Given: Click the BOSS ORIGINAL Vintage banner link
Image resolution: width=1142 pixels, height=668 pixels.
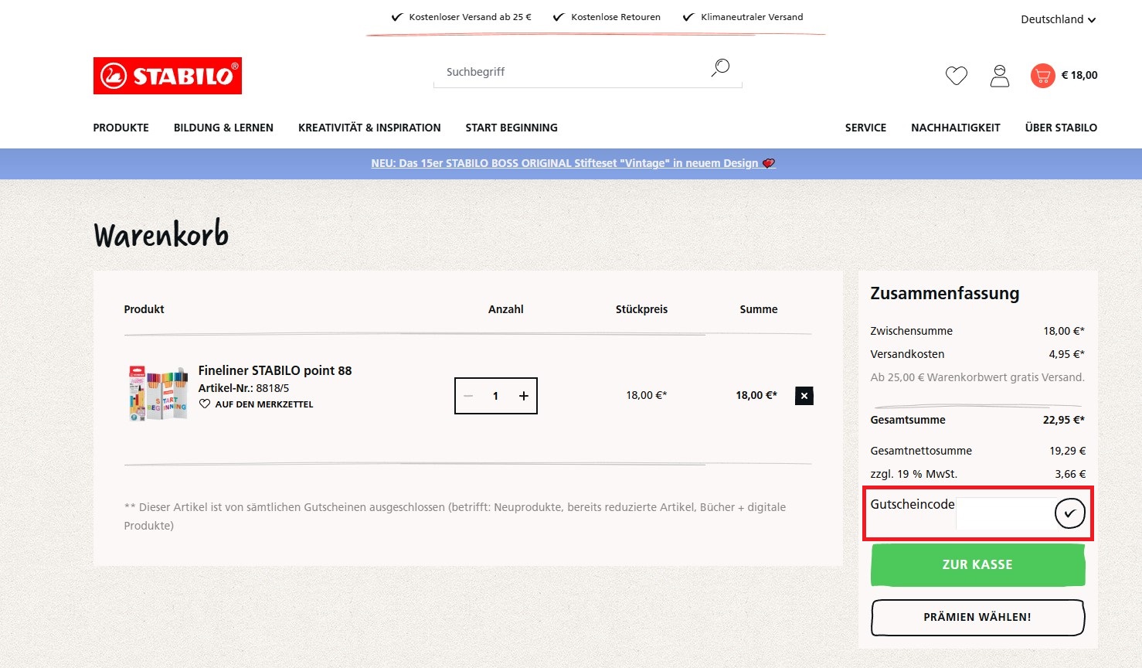Looking at the screenshot, I should 573,163.
